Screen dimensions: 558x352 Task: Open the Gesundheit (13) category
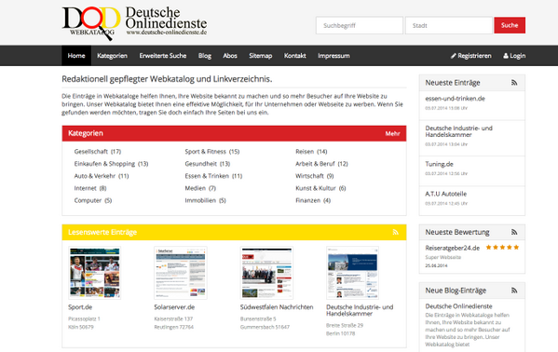click(208, 164)
